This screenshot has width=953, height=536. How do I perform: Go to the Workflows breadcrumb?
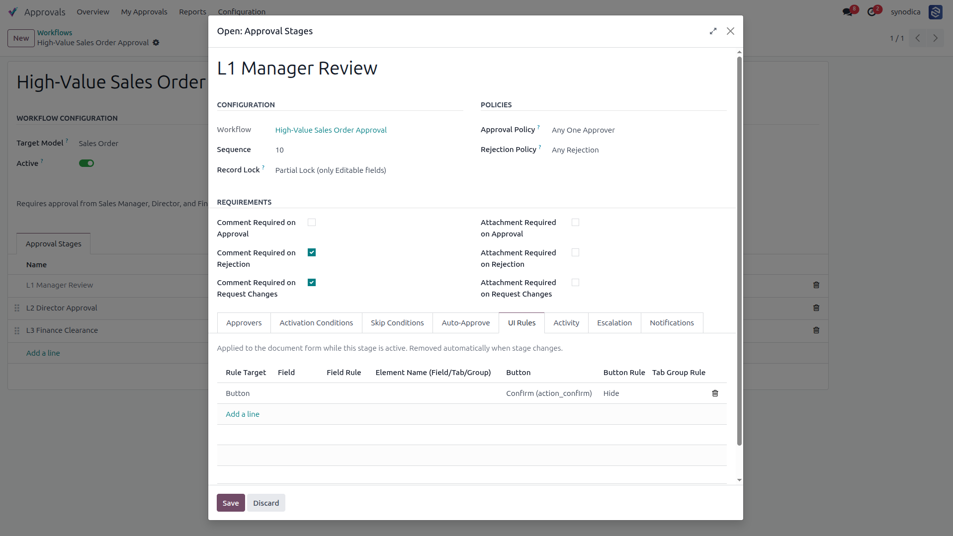point(55,33)
